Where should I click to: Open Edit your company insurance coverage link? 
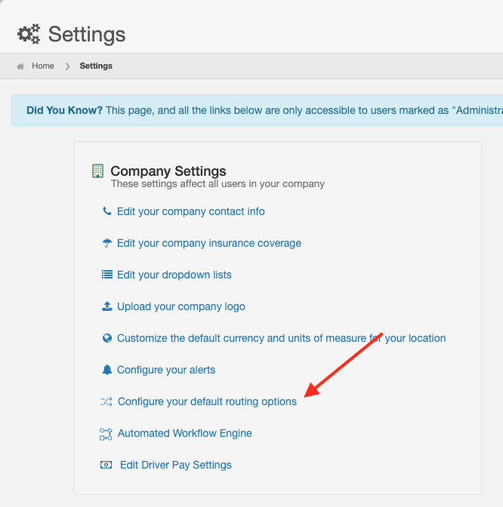click(209, 243)
